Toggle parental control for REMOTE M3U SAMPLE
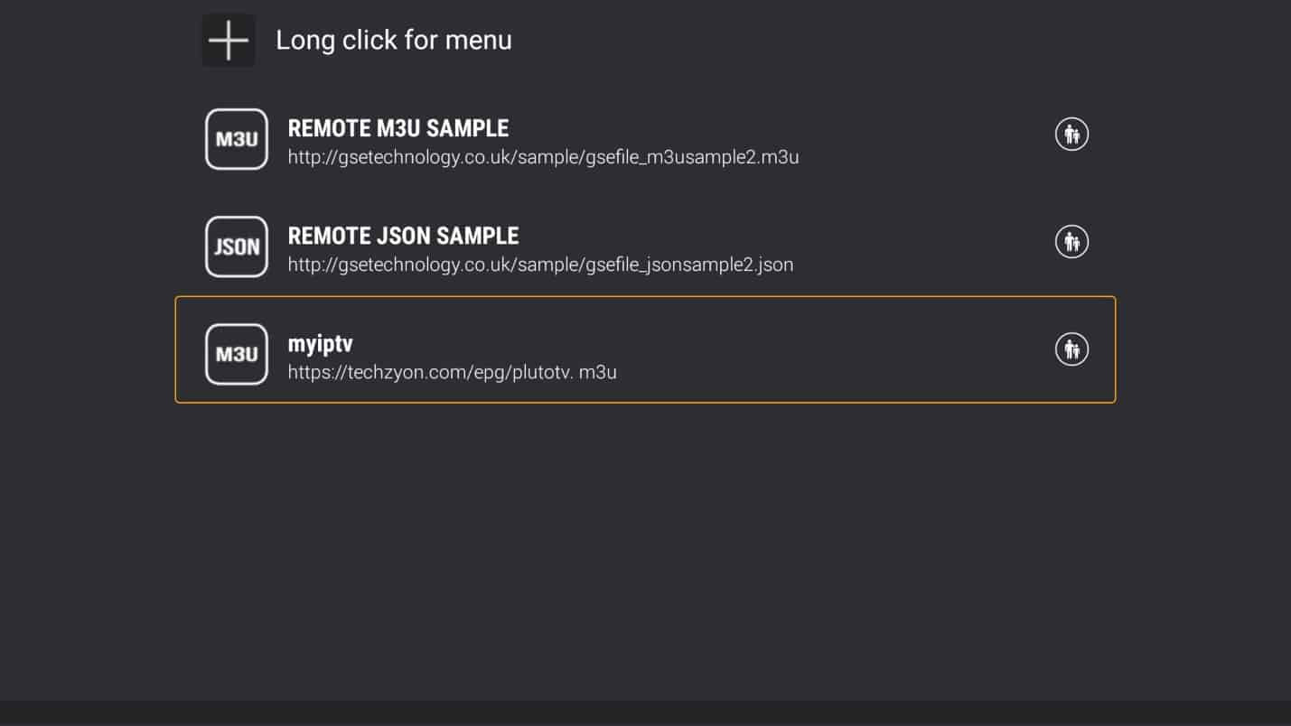1291x726 pixels. 1071,135
